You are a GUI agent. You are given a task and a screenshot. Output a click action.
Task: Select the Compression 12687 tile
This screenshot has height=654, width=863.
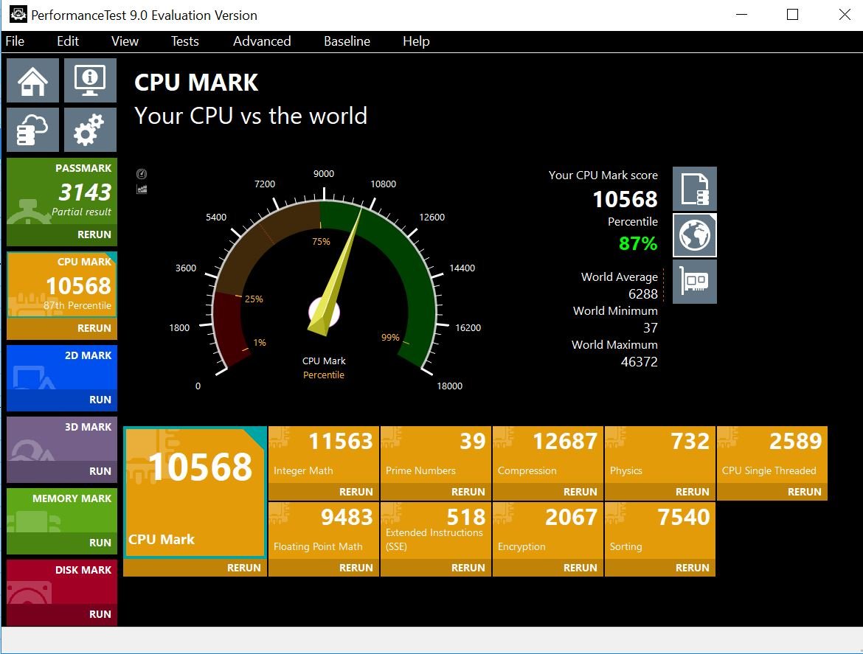(x=548, y=456)
